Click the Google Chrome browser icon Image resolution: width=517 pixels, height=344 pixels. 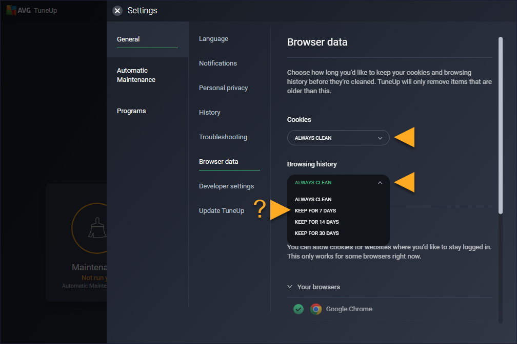coord(315,309)
